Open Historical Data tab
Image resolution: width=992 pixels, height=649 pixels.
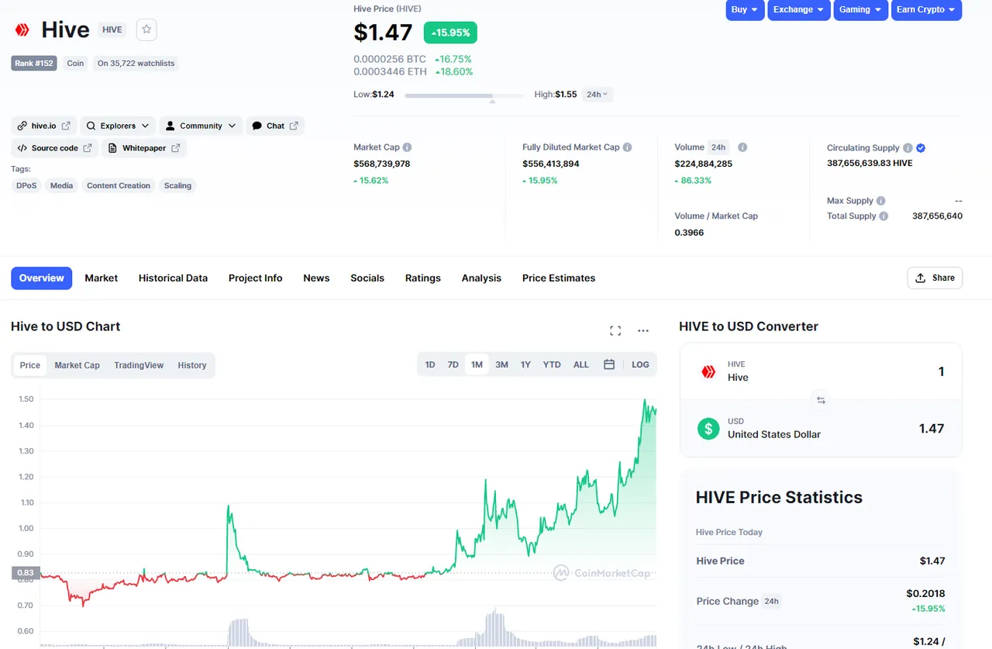coord(173,278)
